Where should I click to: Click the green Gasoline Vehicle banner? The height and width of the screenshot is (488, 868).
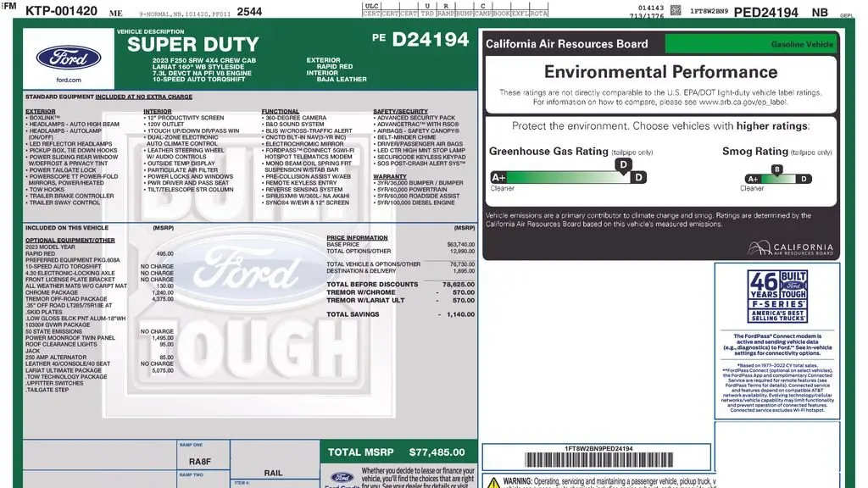(751, 44)
